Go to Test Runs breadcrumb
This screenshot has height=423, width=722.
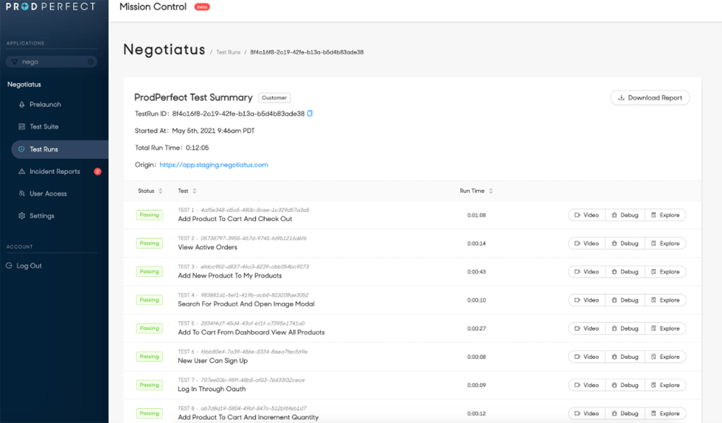click(228, 52)
